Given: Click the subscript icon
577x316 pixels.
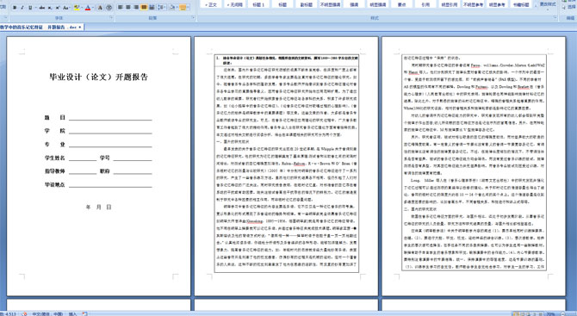Looking at the screenshot, I should [x=50, y=8].
